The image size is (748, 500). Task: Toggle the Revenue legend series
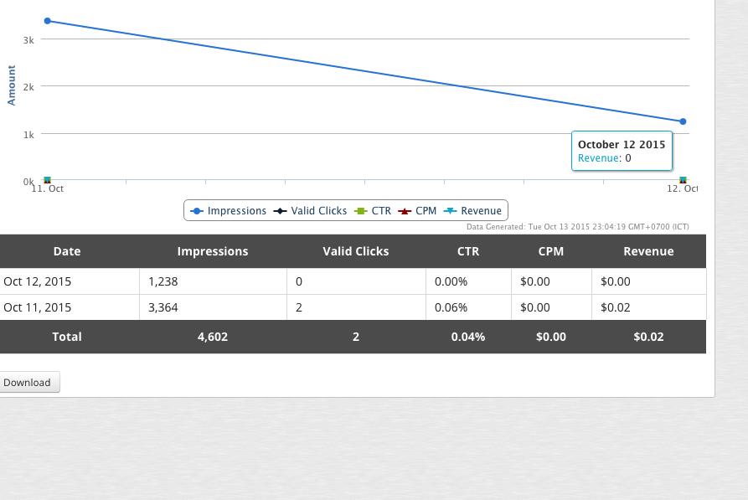point(472,211)
